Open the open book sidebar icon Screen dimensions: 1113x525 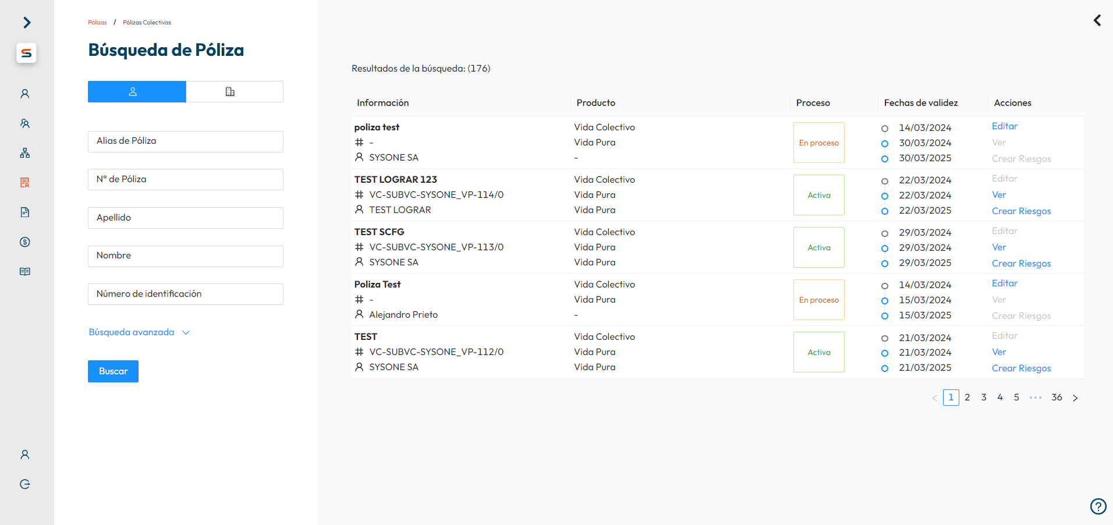25,272
